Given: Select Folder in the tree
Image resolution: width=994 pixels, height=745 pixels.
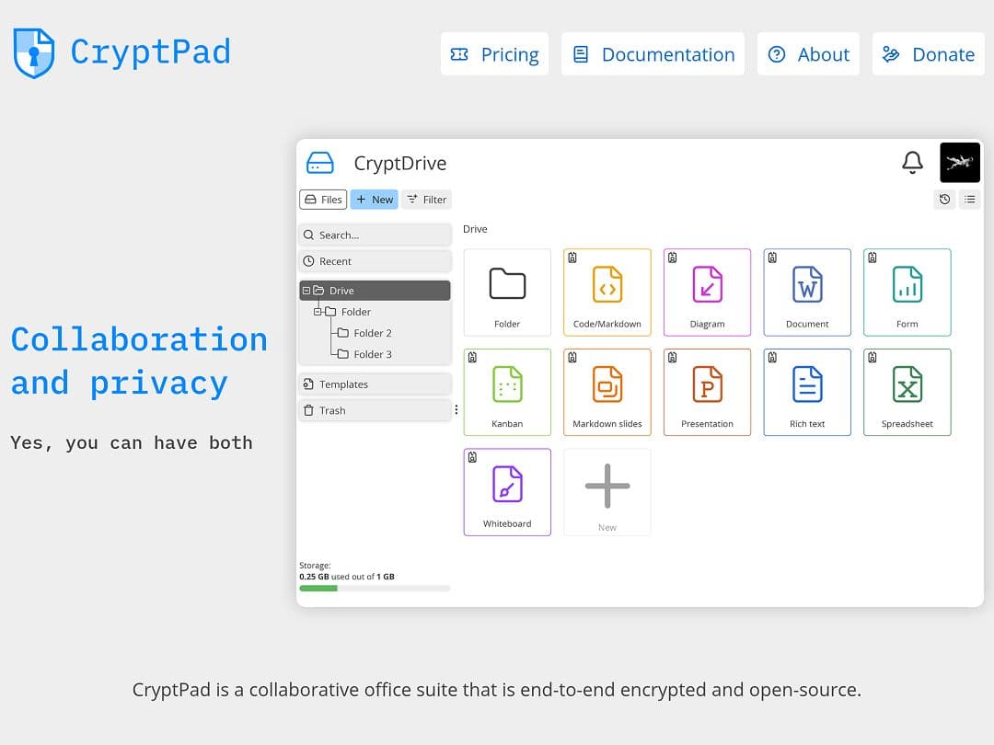Looking at the screenshot, I should (355, 312).
